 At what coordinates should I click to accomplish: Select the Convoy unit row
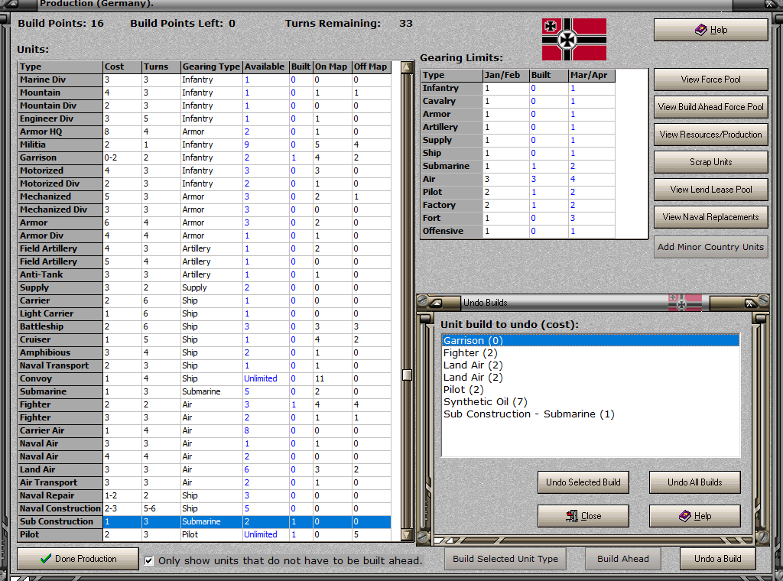205,378
